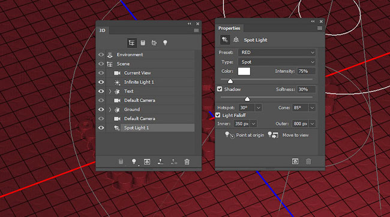Click the Current View camera icon
The height and width of the screenshot is (217, 390).
pyautogui.click(x=117, y=73)
